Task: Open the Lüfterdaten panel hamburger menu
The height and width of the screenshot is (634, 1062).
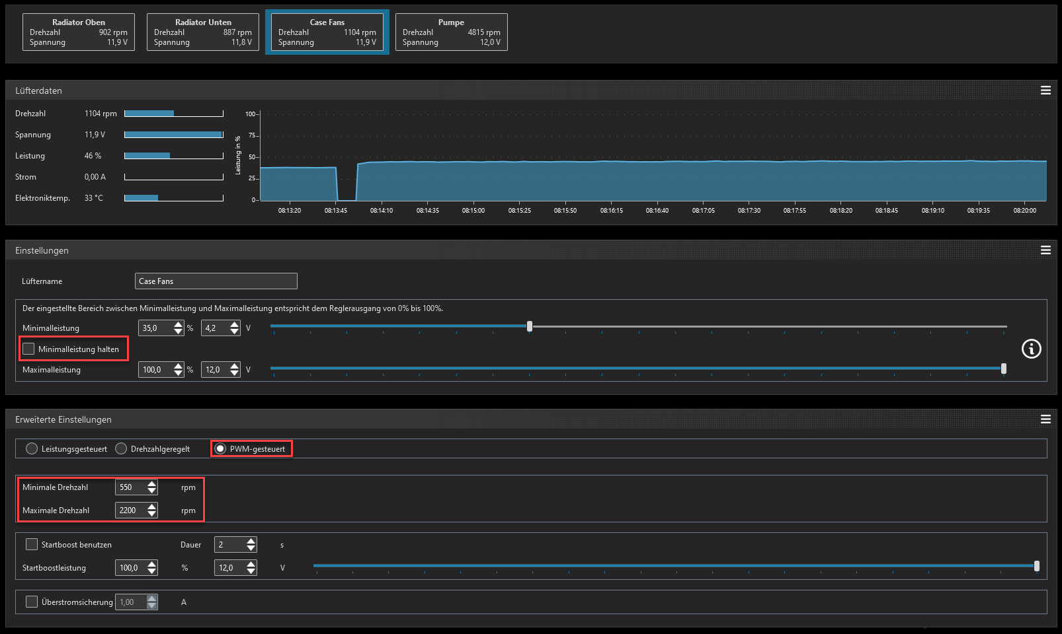Action: pos(1045,90)
